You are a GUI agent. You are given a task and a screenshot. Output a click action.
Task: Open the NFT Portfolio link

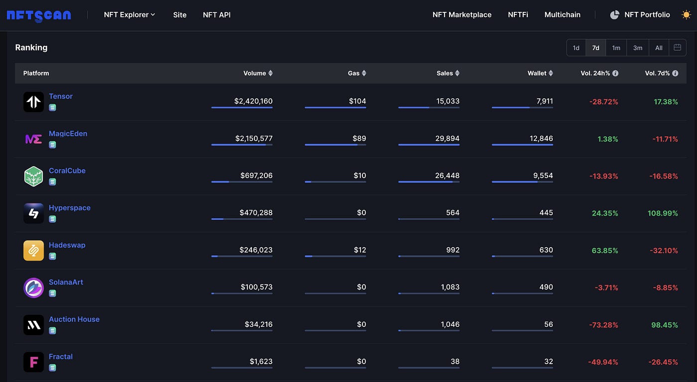coord(647,15)
